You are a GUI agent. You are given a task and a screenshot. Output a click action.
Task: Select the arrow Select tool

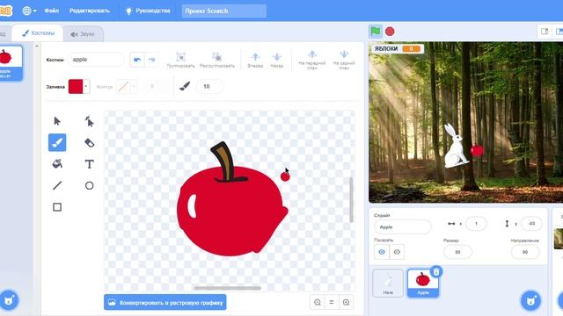click(57, 121)
